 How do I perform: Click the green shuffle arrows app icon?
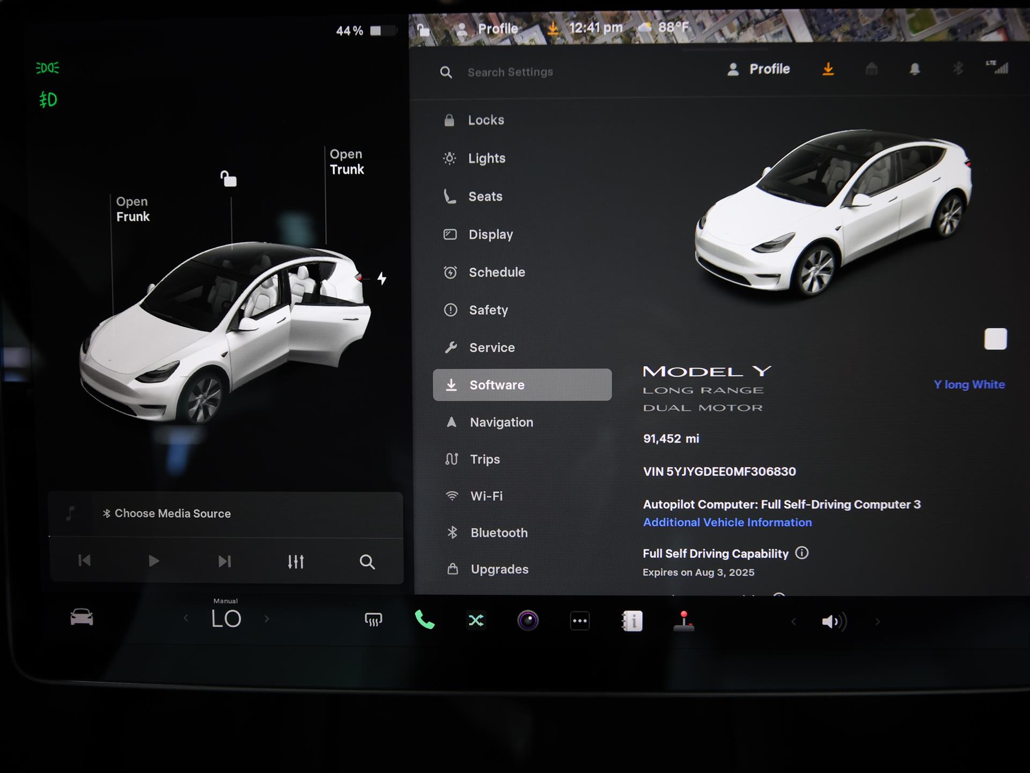(476, 621)
